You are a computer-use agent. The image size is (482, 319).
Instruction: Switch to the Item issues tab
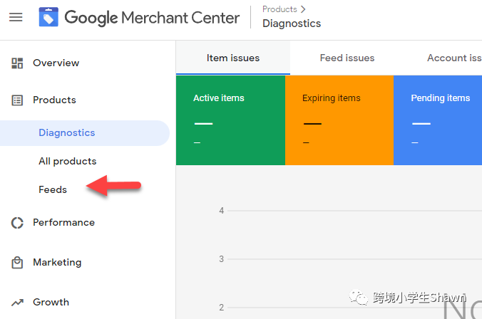[233, 58]
